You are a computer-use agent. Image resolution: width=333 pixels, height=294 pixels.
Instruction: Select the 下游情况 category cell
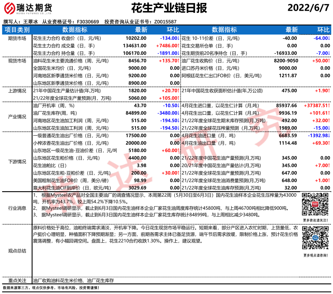coord(17,161)
